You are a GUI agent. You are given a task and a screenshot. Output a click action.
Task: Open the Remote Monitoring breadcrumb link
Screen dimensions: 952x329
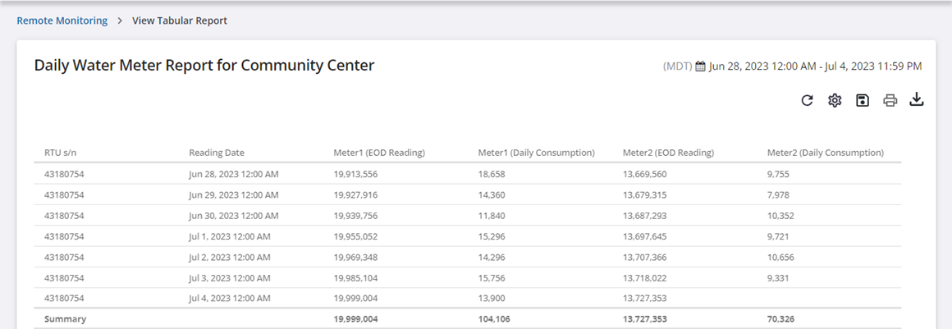coord(62,21)
